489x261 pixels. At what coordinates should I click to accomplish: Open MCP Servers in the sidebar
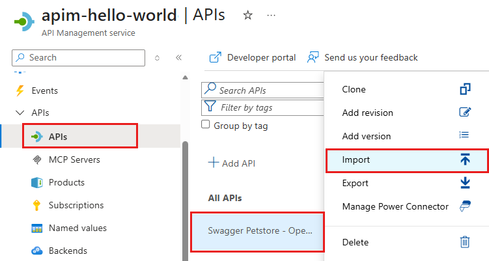[74, 159]
